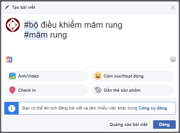Click the red location pin icon
This screenshot has height=133, width=180.
coord(12,90)
